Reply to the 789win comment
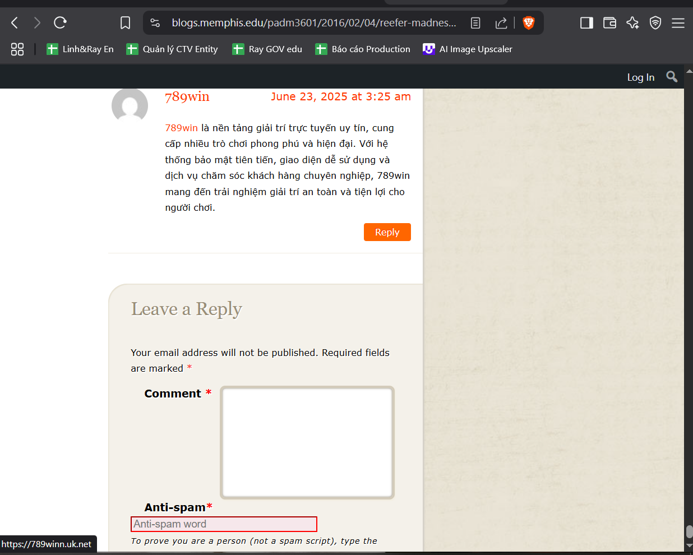 click(x=387, y=232)
